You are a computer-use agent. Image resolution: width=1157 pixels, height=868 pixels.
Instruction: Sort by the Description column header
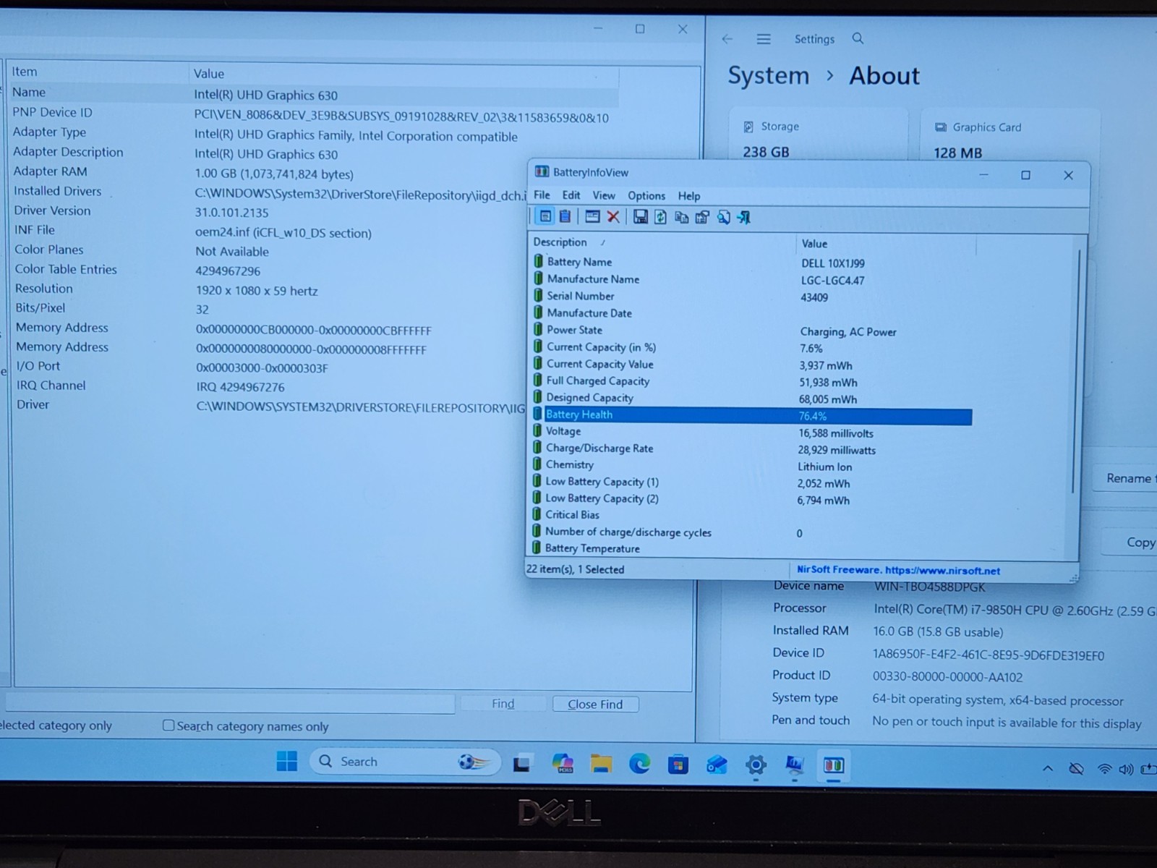(560, 242)
